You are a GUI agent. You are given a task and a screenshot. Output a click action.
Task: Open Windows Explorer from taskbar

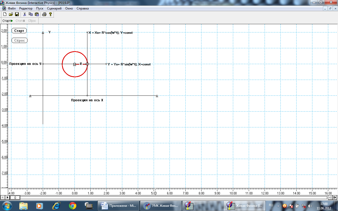[x=24, y=205]
